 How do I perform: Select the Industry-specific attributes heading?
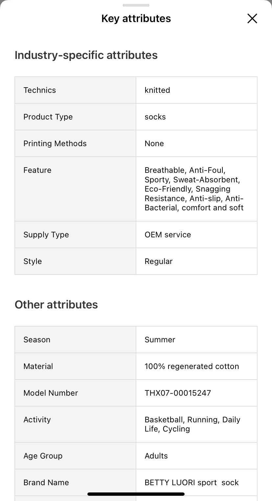coord(86,55)
